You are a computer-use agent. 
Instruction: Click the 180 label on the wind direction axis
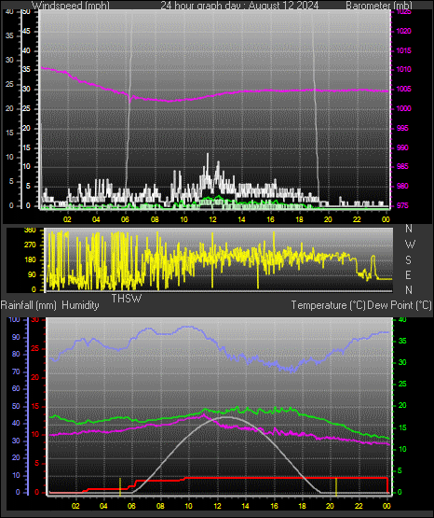(30, 260)
